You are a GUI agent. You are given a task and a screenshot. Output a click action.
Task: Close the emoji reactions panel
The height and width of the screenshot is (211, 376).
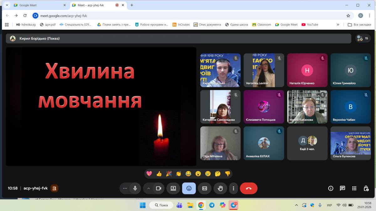189,188
